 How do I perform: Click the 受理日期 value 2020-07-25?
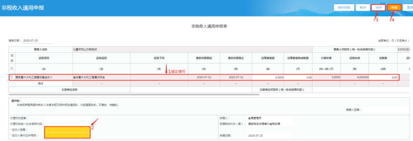[255, 136]
